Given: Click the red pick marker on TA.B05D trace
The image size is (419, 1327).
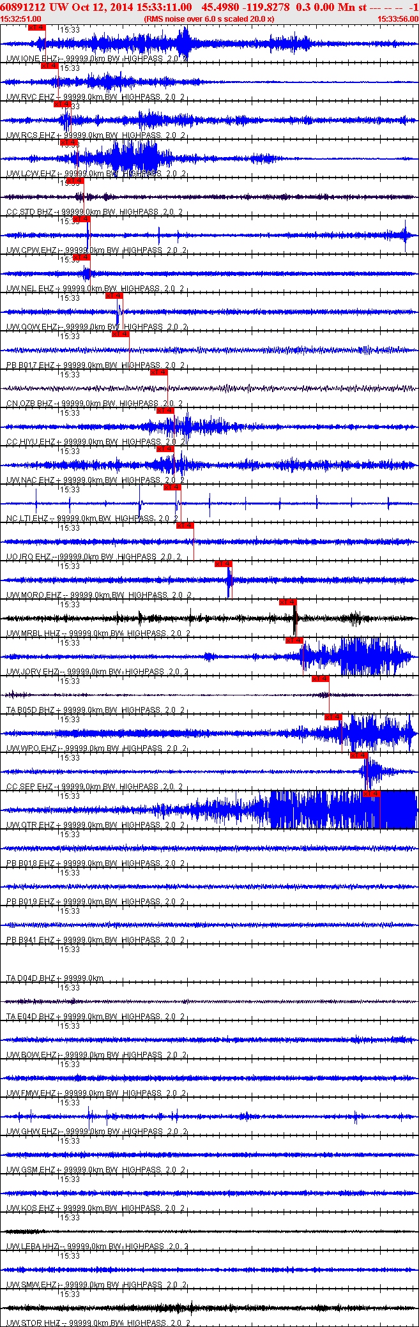Looking at the screenshot, I should [320, 679].
